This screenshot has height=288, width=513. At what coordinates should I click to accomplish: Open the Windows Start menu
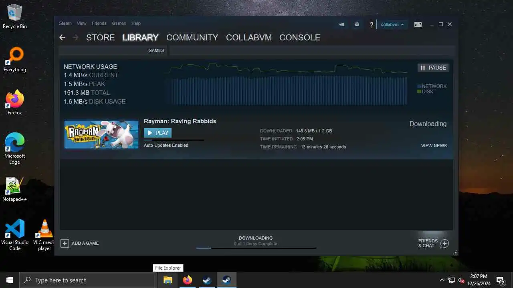[10, 280]
